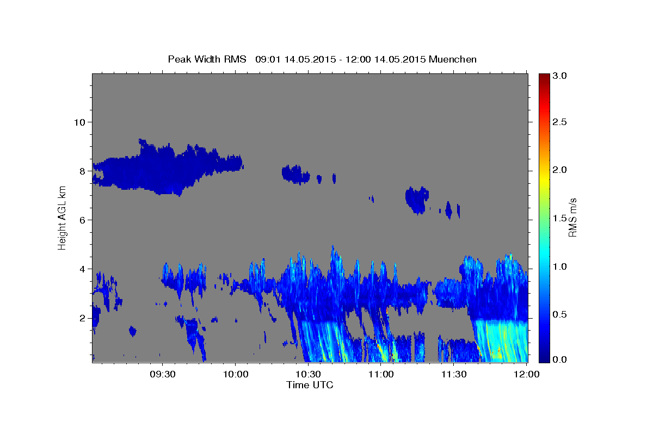Screen dimensions: 653x435
Task: Click the colorbar label '0.5'
Action: (x=560, y=314)
